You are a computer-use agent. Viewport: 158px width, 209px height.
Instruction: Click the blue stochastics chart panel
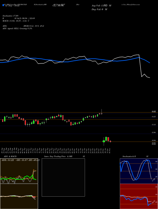[139, 171]
